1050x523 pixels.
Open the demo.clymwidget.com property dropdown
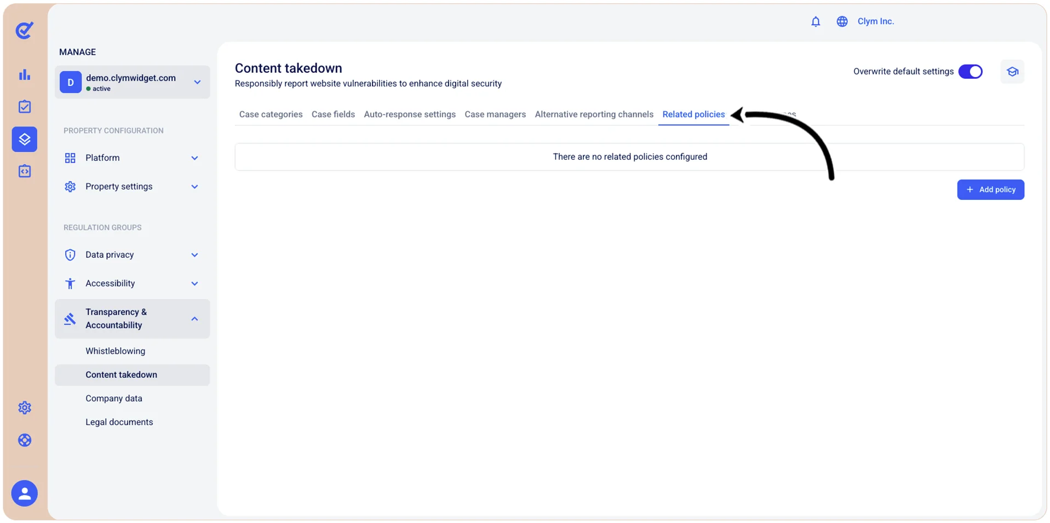click(132, 82)
